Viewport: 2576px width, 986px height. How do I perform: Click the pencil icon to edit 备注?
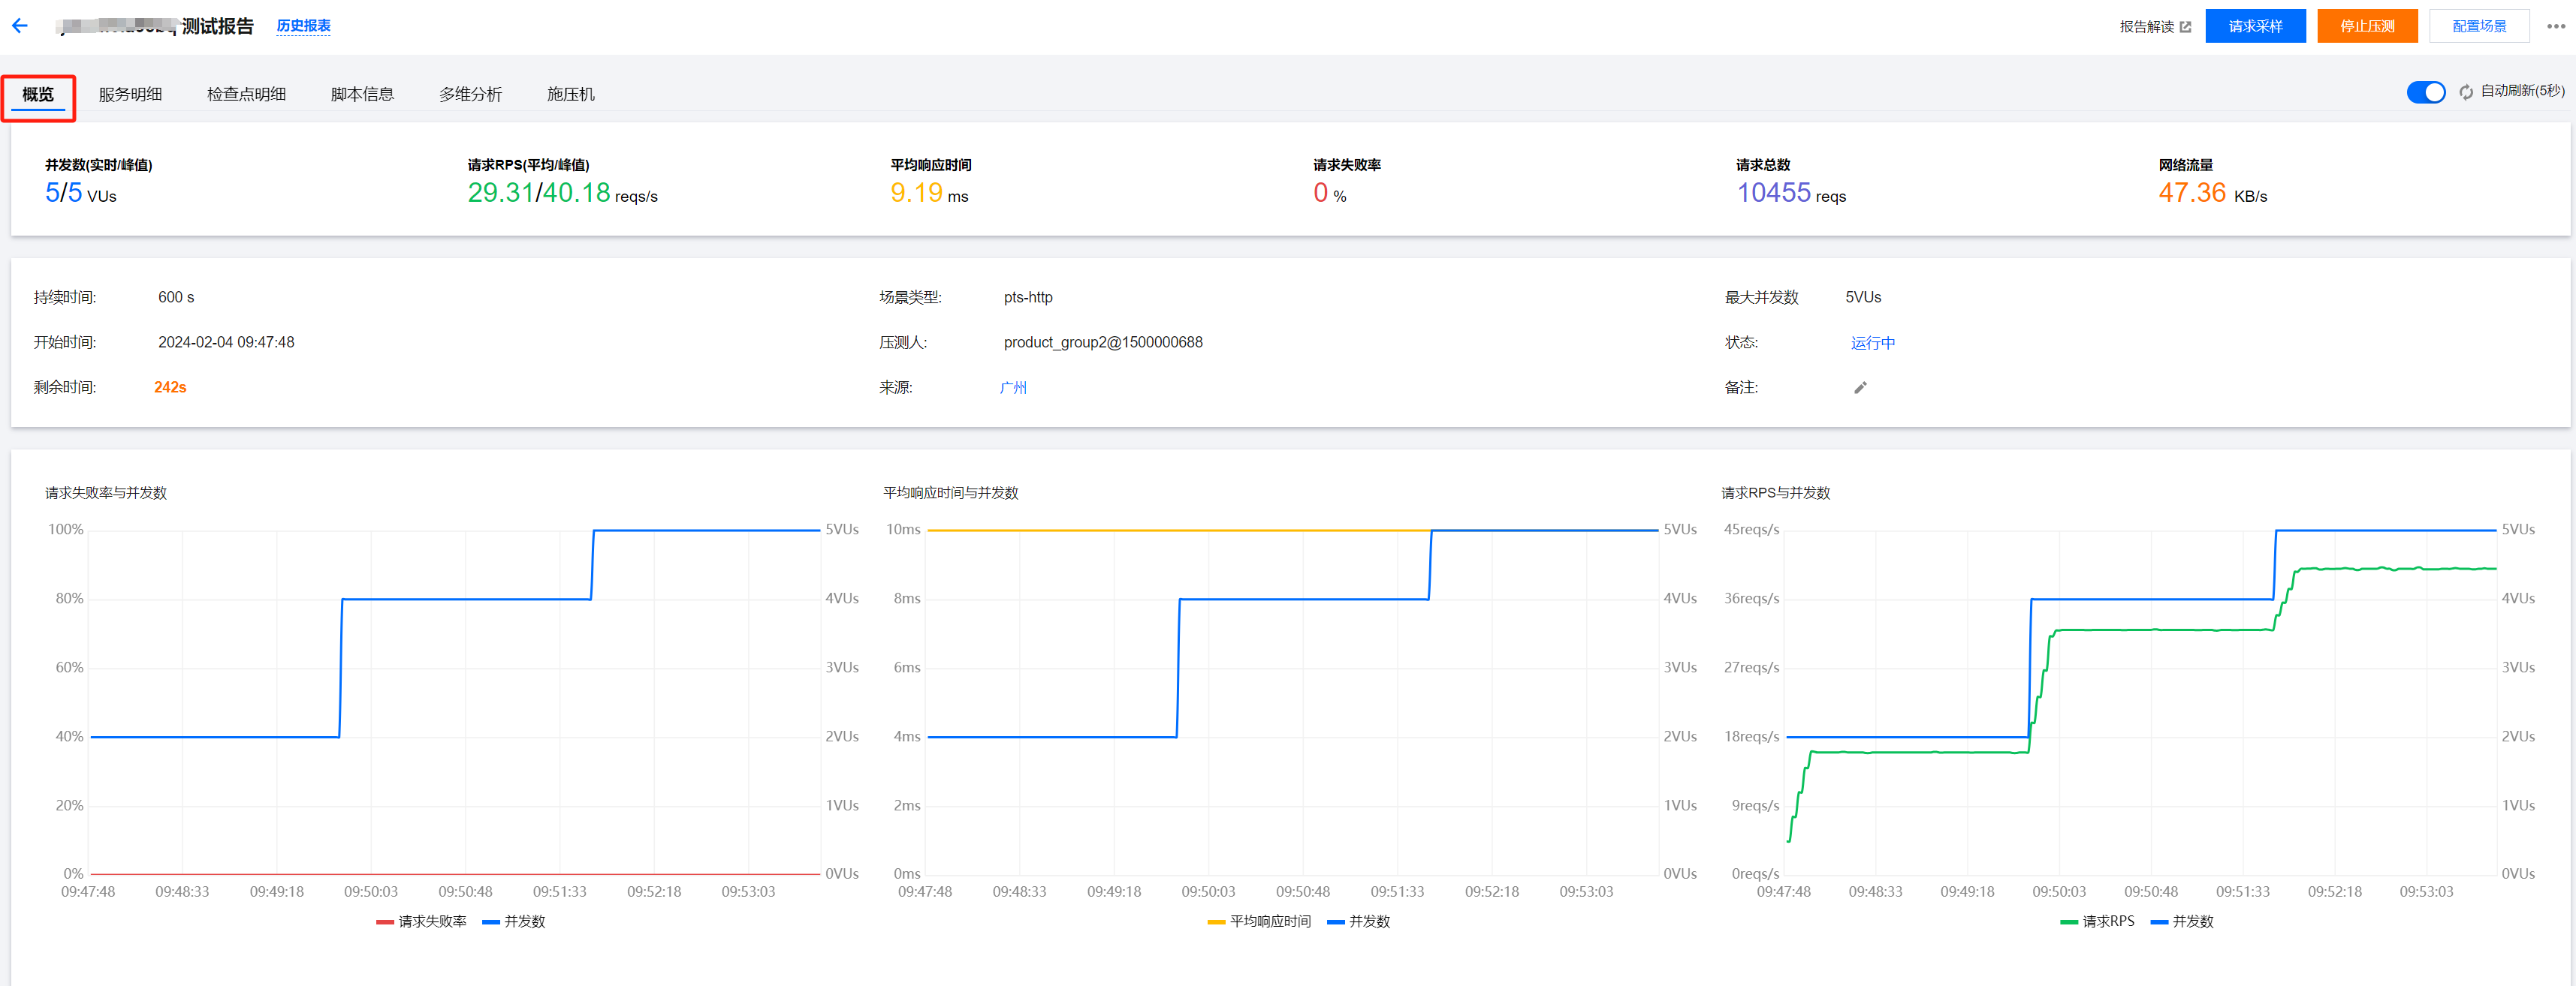click(x=1860, y=388)
